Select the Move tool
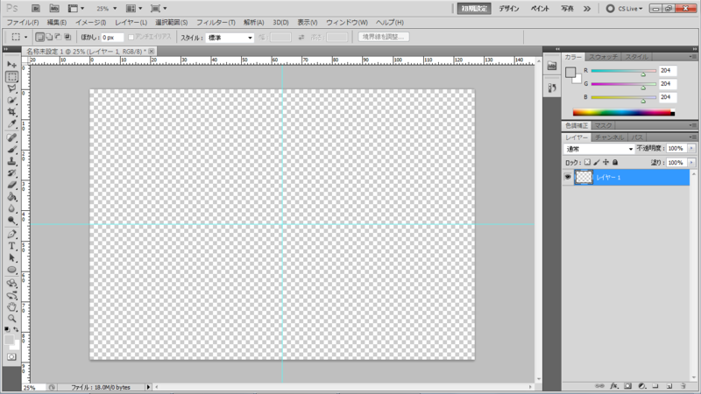Image resolution: width=701 pixels, height=394 pixels. [x=11, y=65]
